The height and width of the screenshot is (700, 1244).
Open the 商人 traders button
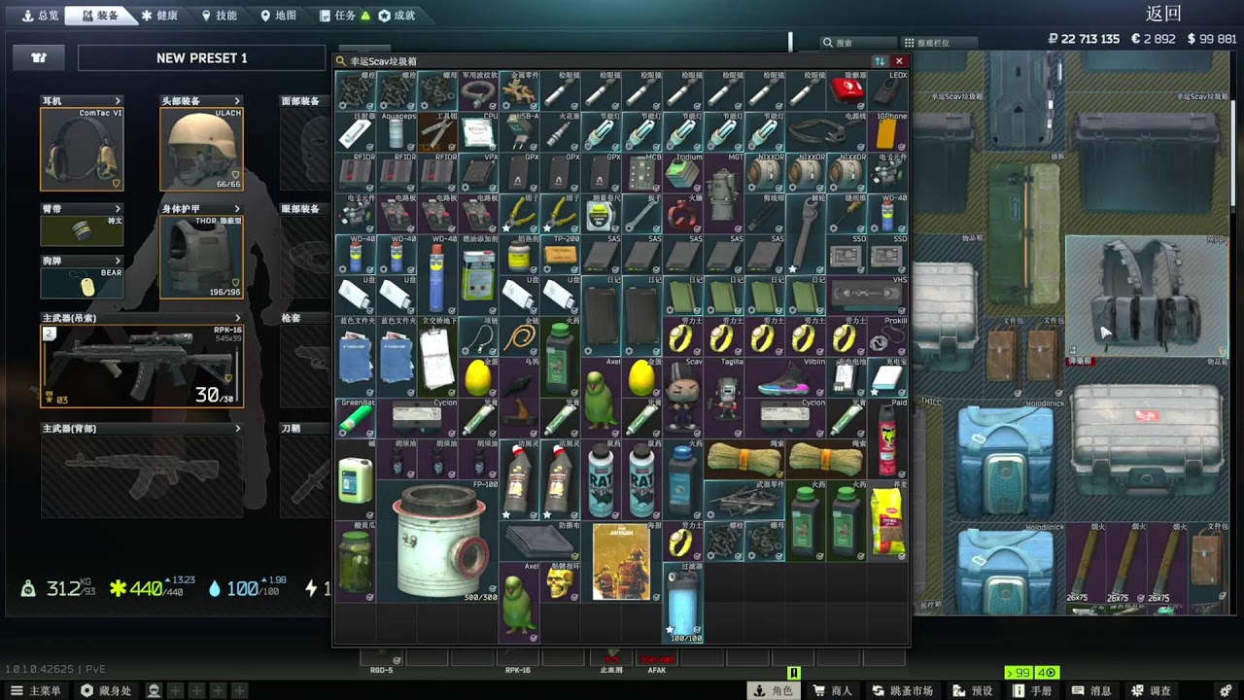point(833,690)
